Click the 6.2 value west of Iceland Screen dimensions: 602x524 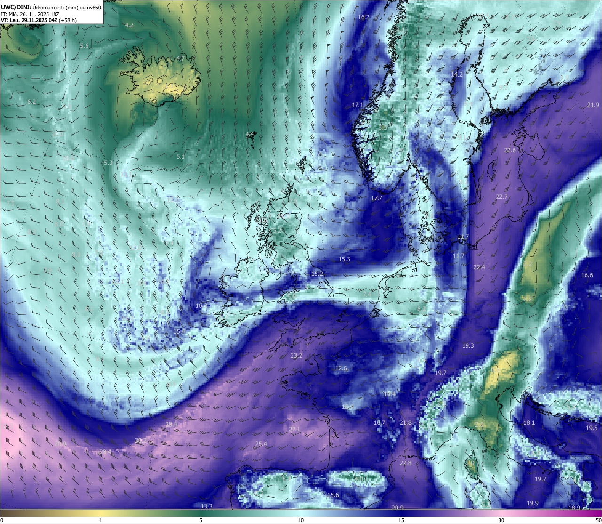32,102
